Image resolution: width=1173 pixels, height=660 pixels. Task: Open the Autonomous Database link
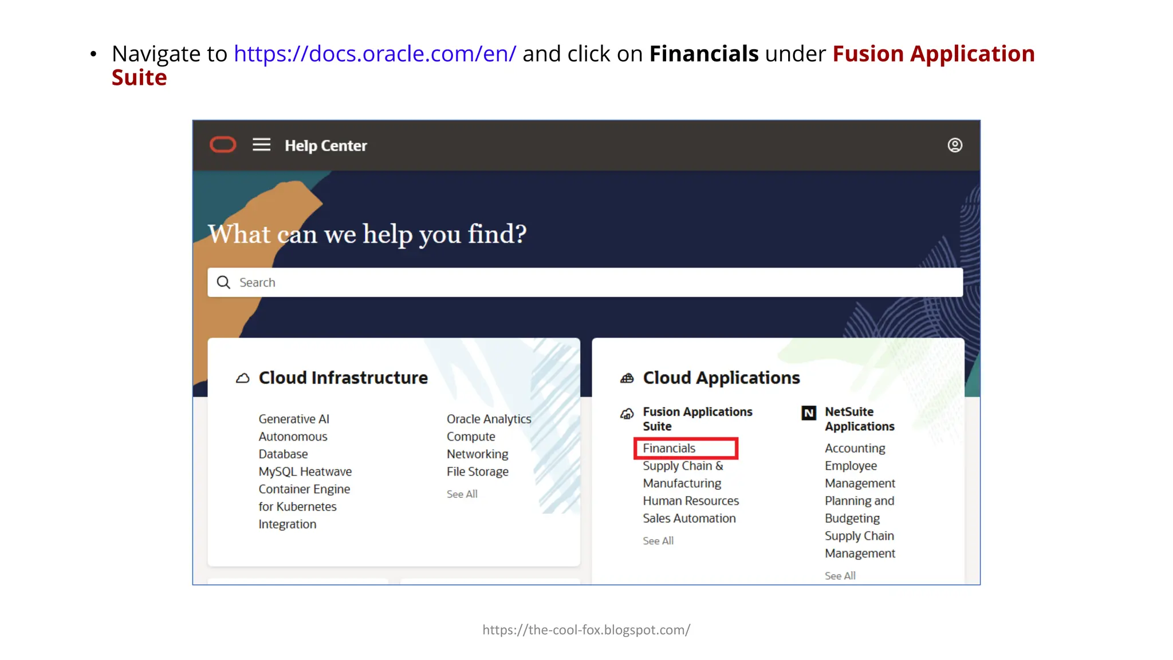pyautogui.click(x=293, y=445)
